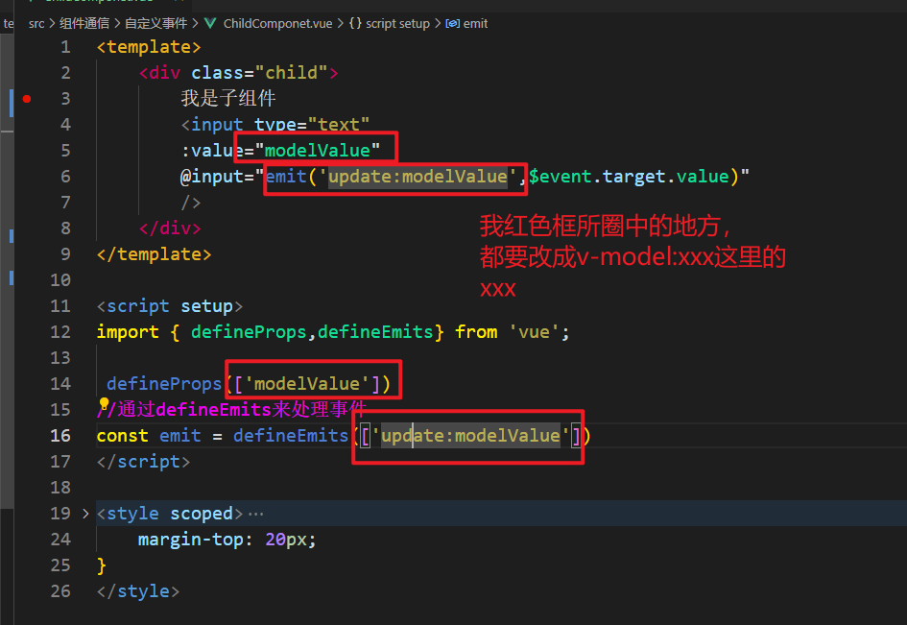Image resolution: width=907 pixels, height=625 pixels.
Task: Click const emit declaration on line 16
Action: pos(149,435)
